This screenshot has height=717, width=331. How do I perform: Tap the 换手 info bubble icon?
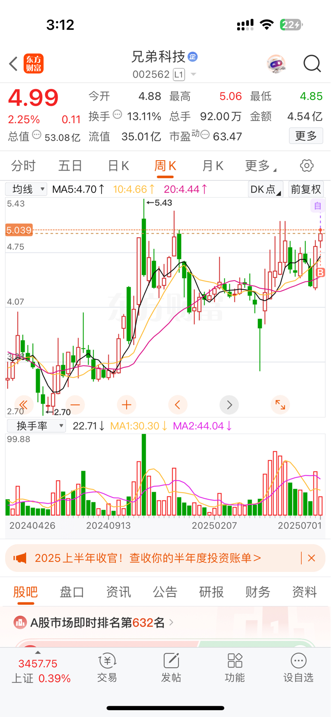tap(118, 115)
